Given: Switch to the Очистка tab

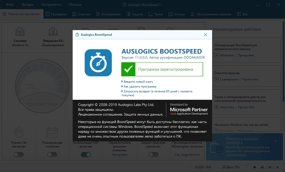Looking at the screenshot, I should (x=81, y=14).
